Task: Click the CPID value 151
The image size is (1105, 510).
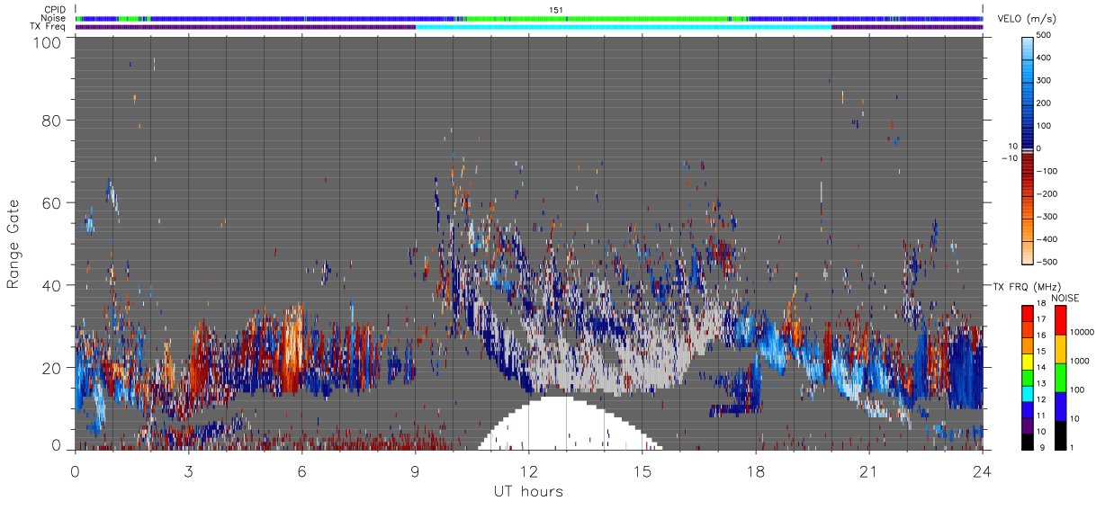Action: 555,9
